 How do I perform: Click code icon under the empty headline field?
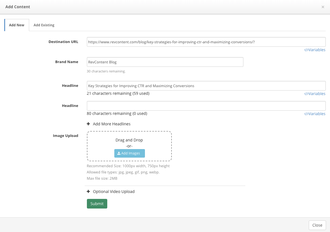click(306, 114)
